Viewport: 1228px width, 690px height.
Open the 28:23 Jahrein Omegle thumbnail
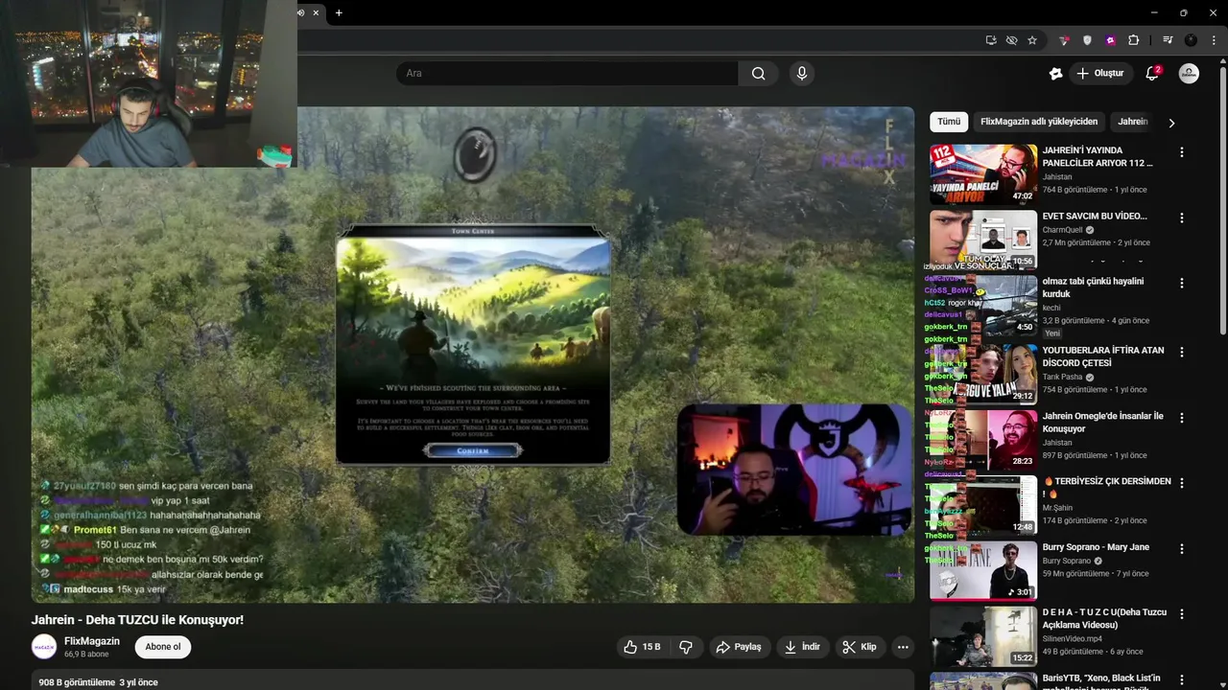click(x=983, y=440)
